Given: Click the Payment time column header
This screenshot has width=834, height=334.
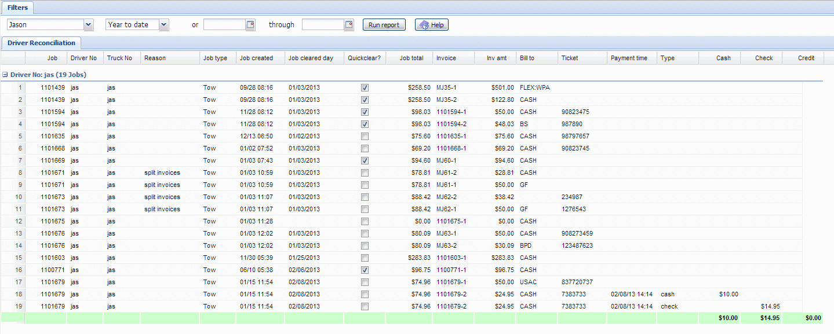Looking at the screenshot, I should [629, 58].
